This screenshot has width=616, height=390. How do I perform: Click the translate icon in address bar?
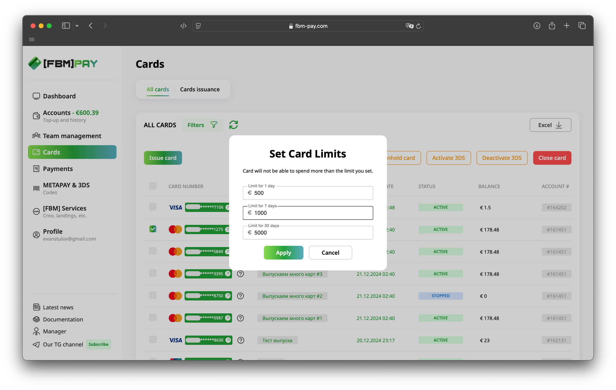[x=409, y=26]
